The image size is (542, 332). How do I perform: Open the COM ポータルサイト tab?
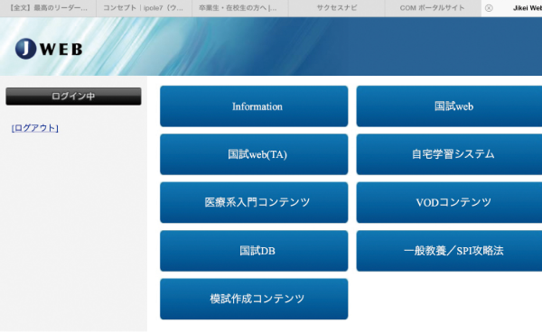pos(433,8)
